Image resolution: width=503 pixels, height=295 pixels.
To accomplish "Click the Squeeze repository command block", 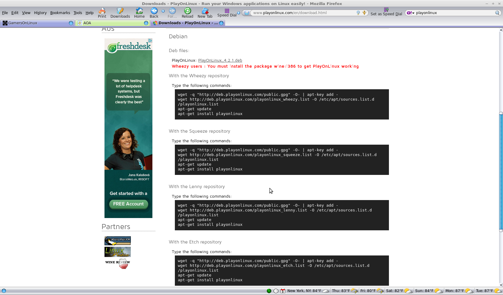I will click(282, 160).
